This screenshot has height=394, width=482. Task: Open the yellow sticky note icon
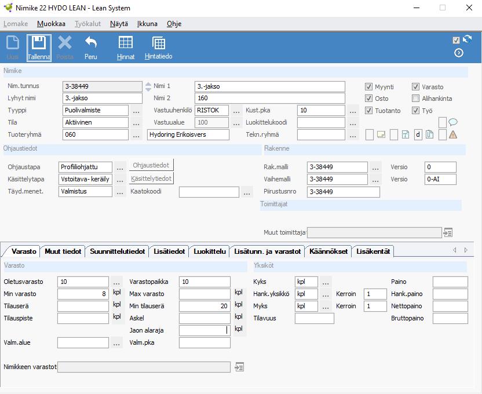[x=381, y=134]
